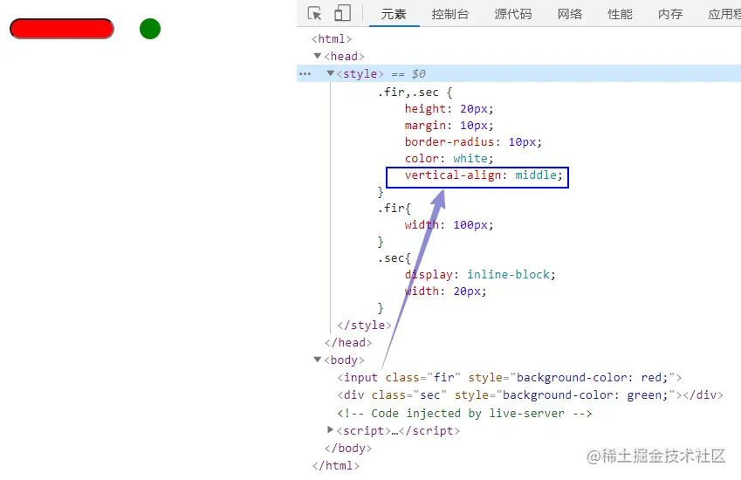Open the three-dots menu beside style row
741x480 pixels.
click(305, 73)
